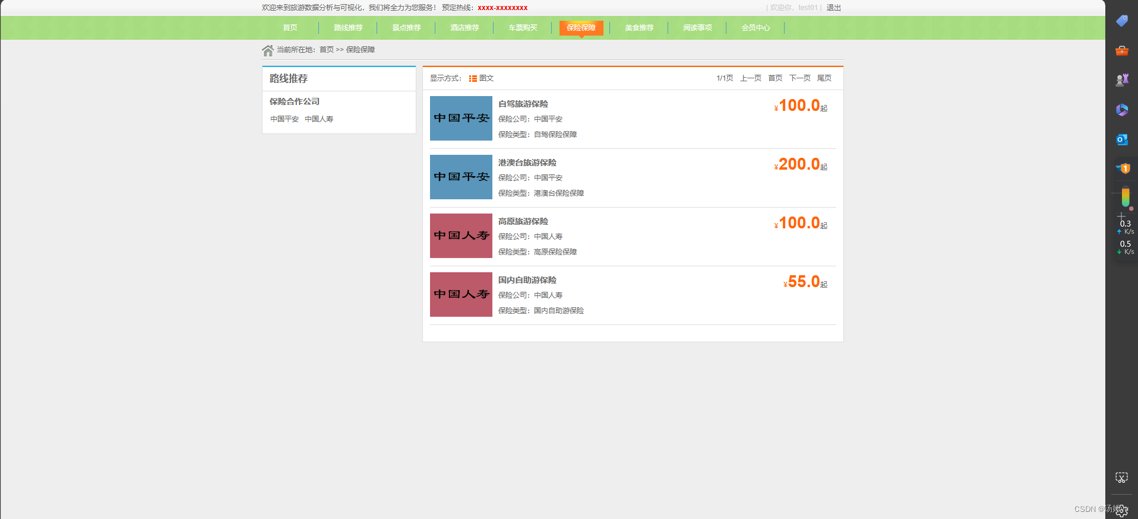The height and width of the screenshot is (519, 1138).
Task: Open the chess games icon in sidebar
Action: (x=1122, y=80)
